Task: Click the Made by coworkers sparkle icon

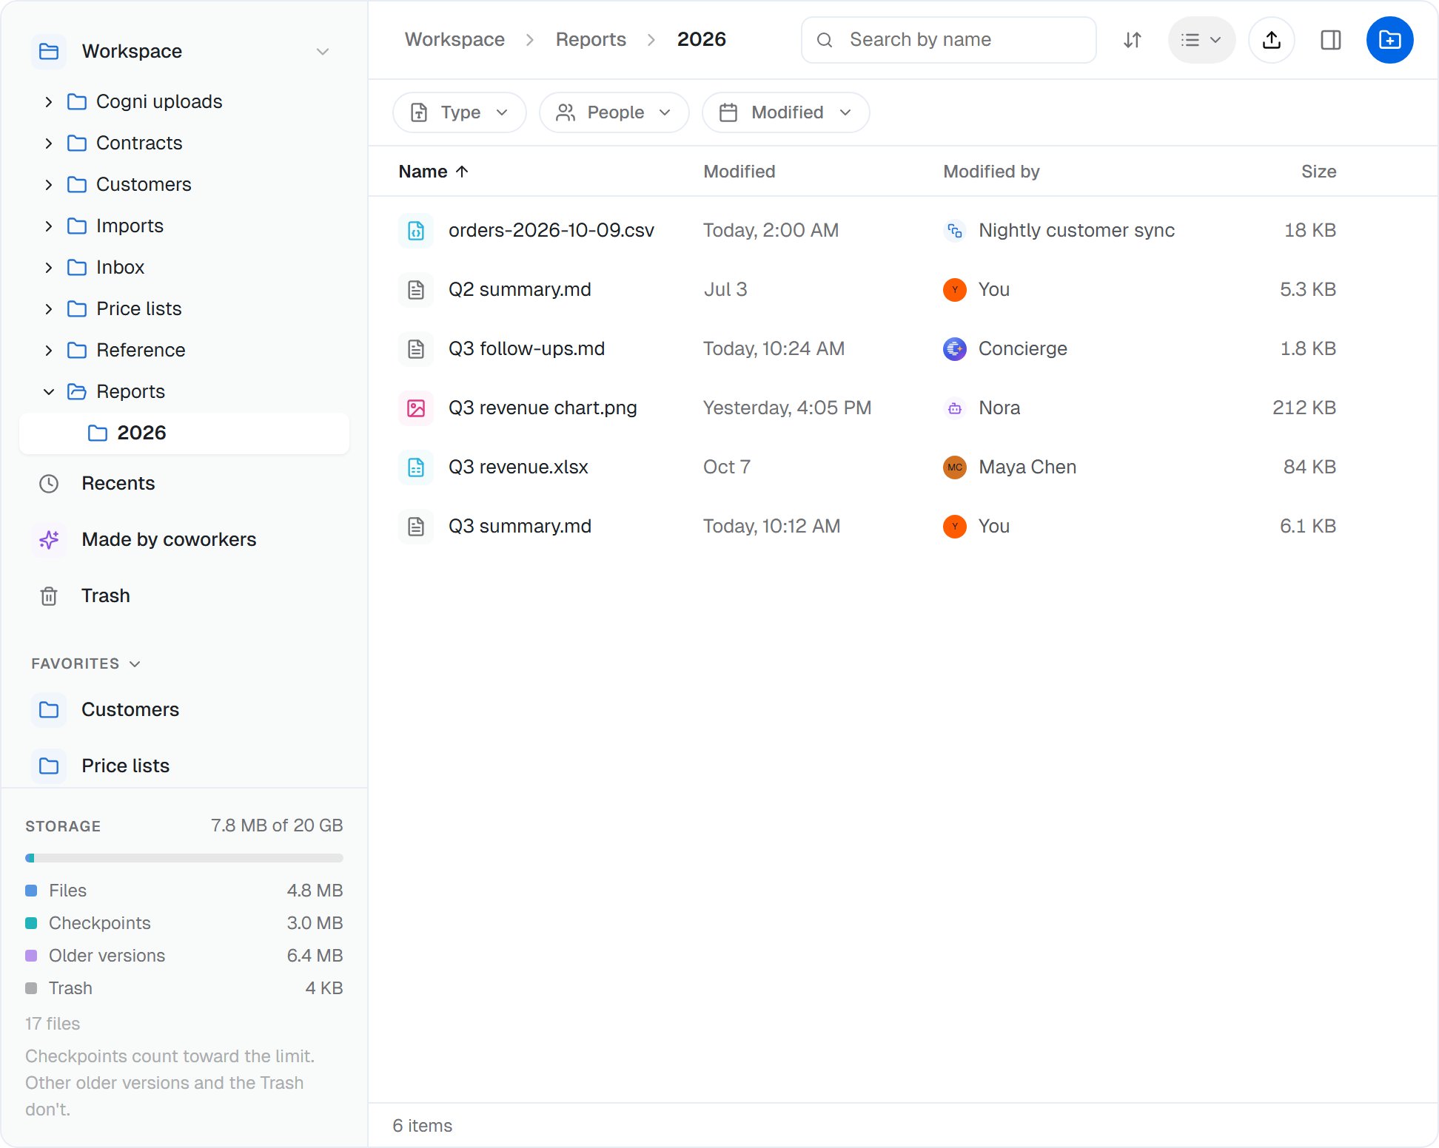Action: pos(49,540)
